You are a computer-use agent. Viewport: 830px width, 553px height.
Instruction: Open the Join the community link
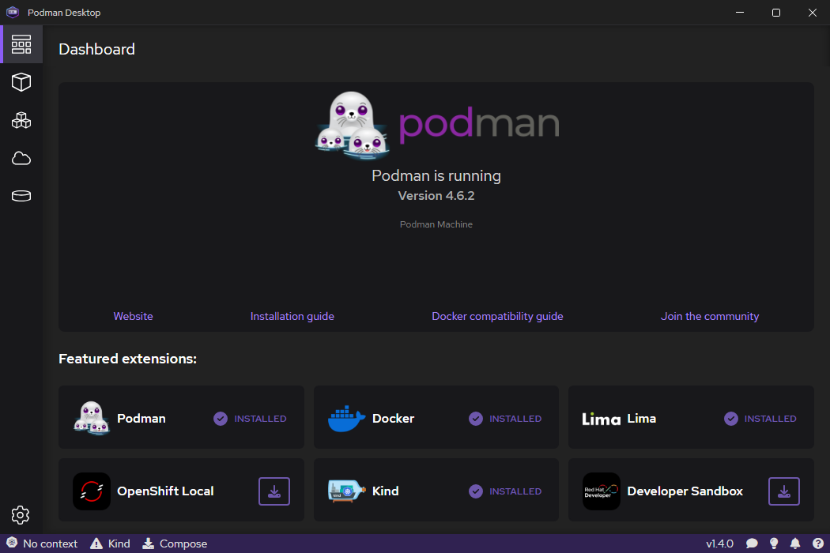(x=710, y=317)
